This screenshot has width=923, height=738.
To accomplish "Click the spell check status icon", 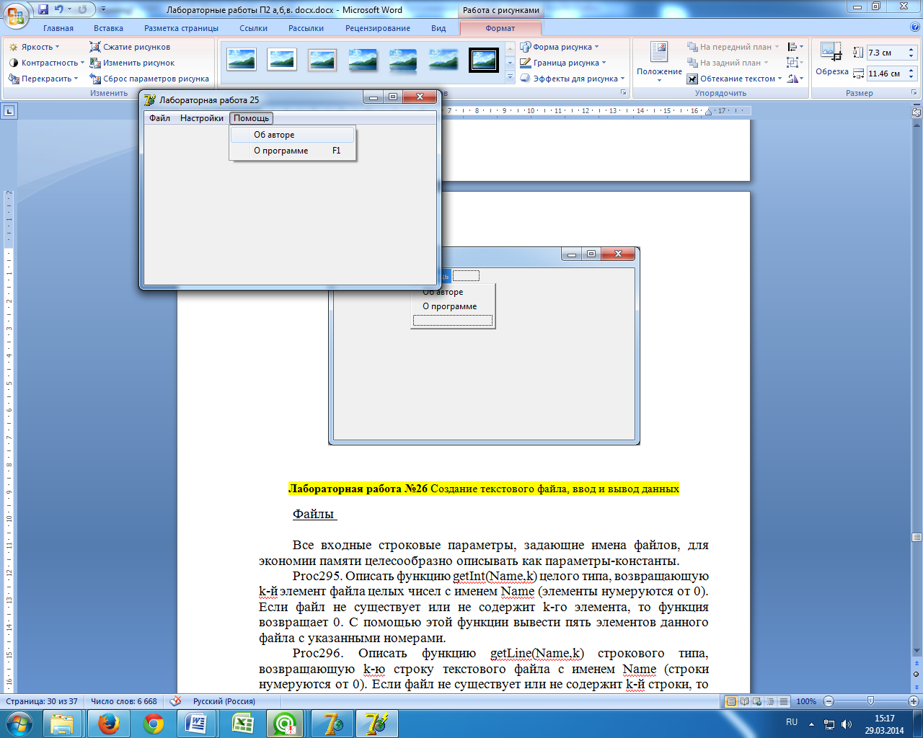I will (175, 701).
